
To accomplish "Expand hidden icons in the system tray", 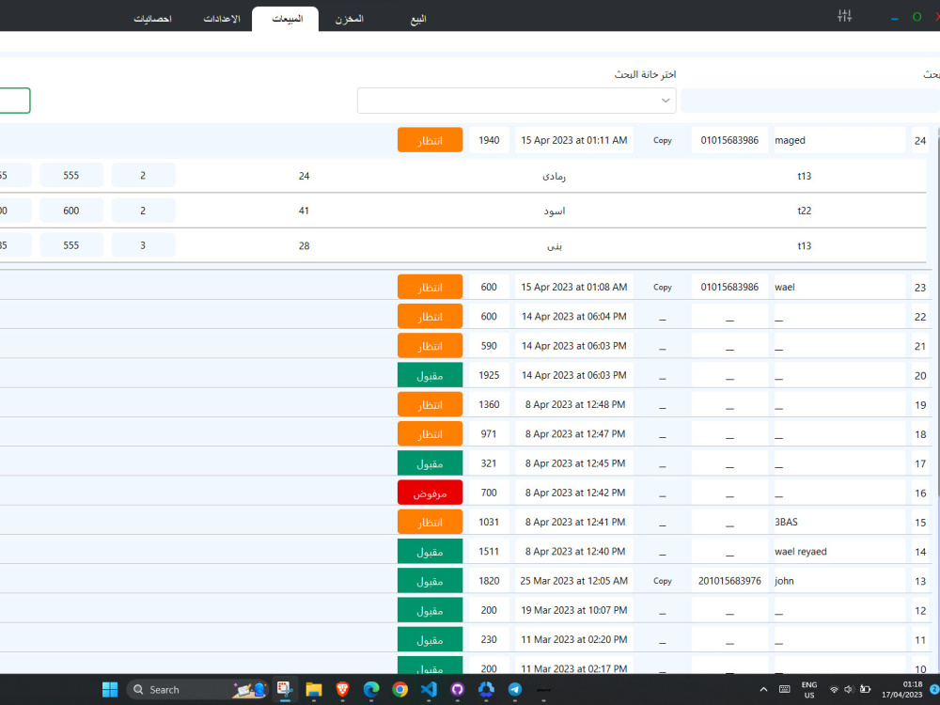I will pos(763,689).
